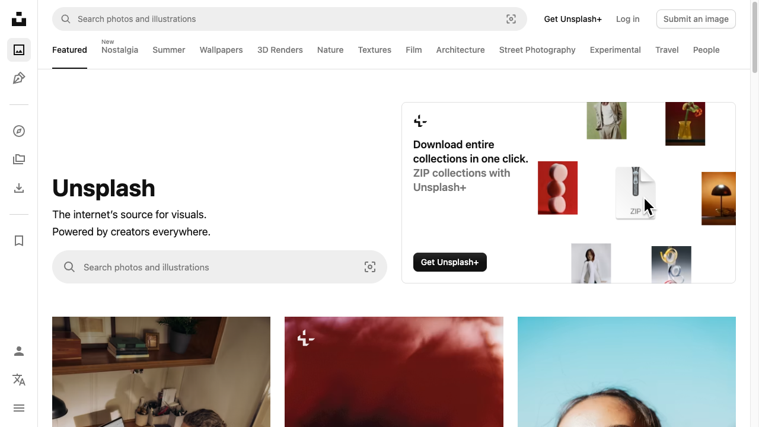Open the Collections icon in sidebar
Viewport: 759px width, 427px height.
tap(19, 160)
